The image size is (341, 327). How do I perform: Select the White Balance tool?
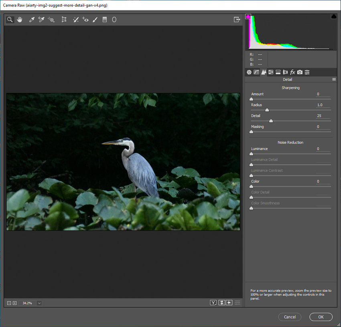[32, 19]
